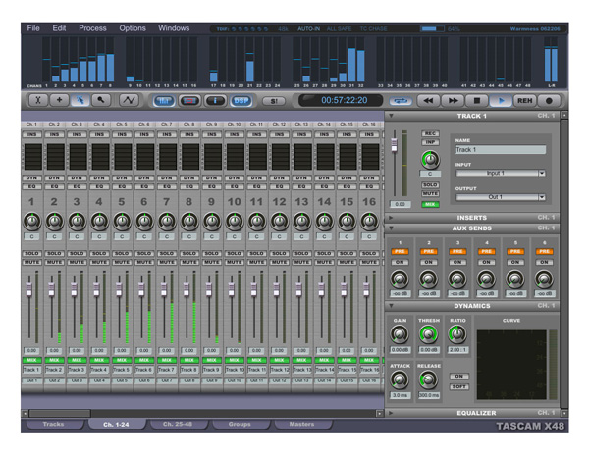Screen dimensions: 589x455
Task: Select the automation curve tool
Action: [x=129, y=100]
